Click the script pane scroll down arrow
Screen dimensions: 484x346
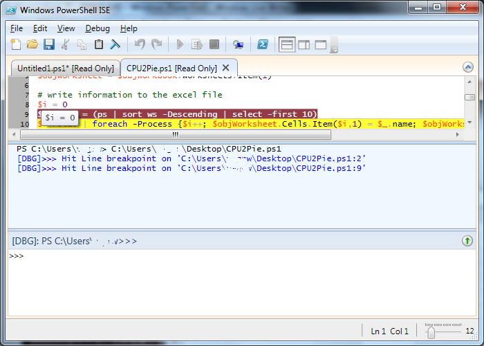coord(469,122)
